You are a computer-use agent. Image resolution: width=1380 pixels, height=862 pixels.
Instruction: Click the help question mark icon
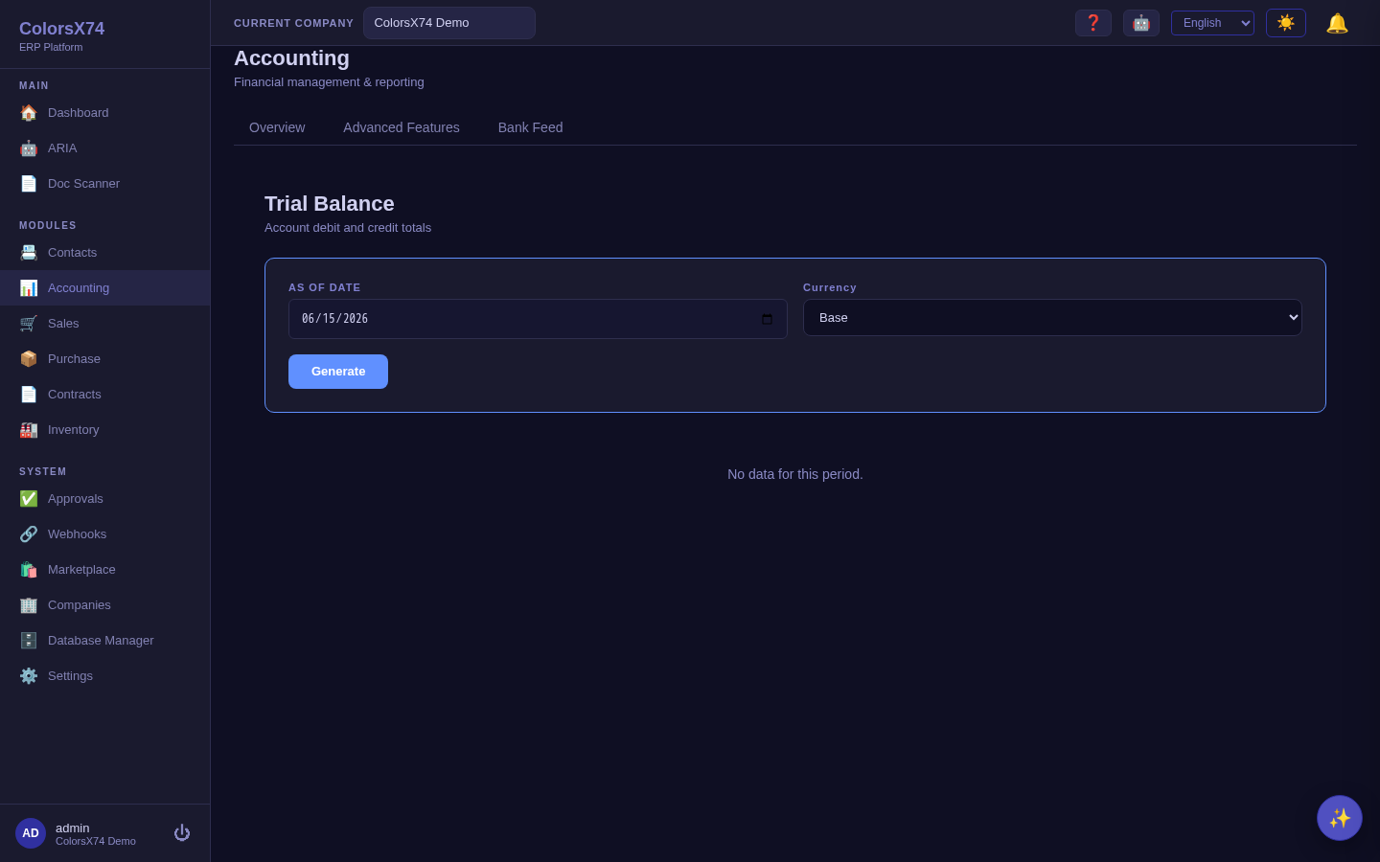click(1093, 23)
